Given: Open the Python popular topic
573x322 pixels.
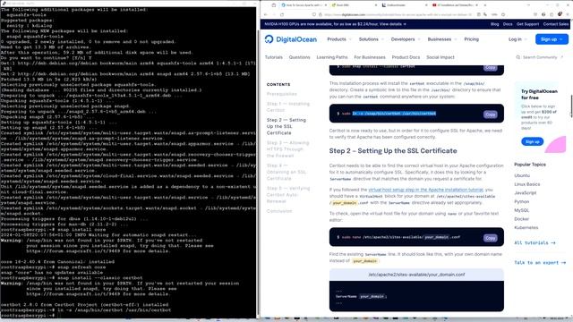Looking at the screenshot, I should pyautogui.click(x=521, y=201).
